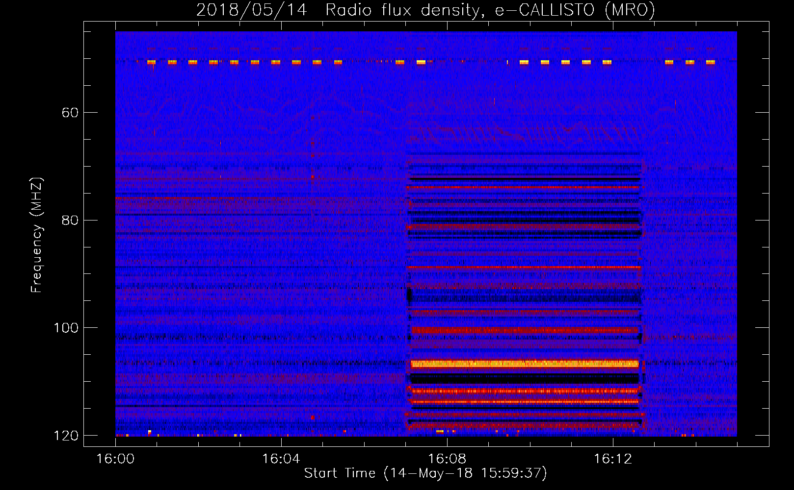Click the 80 frequency tick label
Screen dimensions: 794x490
click(70, 220)
